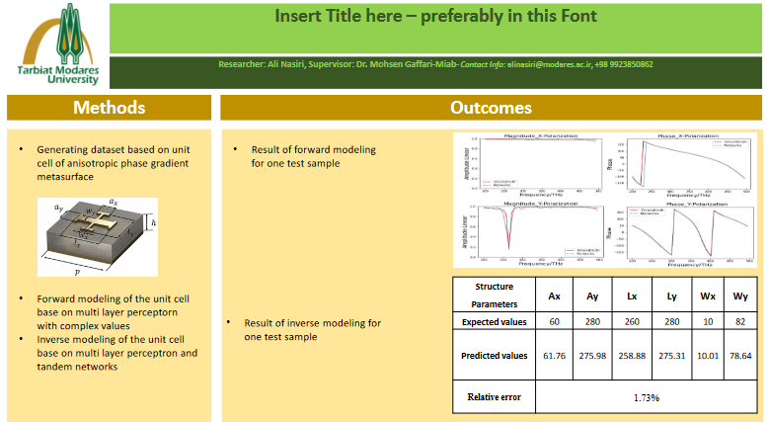The image size is (768, 422).
Task: Select the Methods section header
Action: (109, 108)
